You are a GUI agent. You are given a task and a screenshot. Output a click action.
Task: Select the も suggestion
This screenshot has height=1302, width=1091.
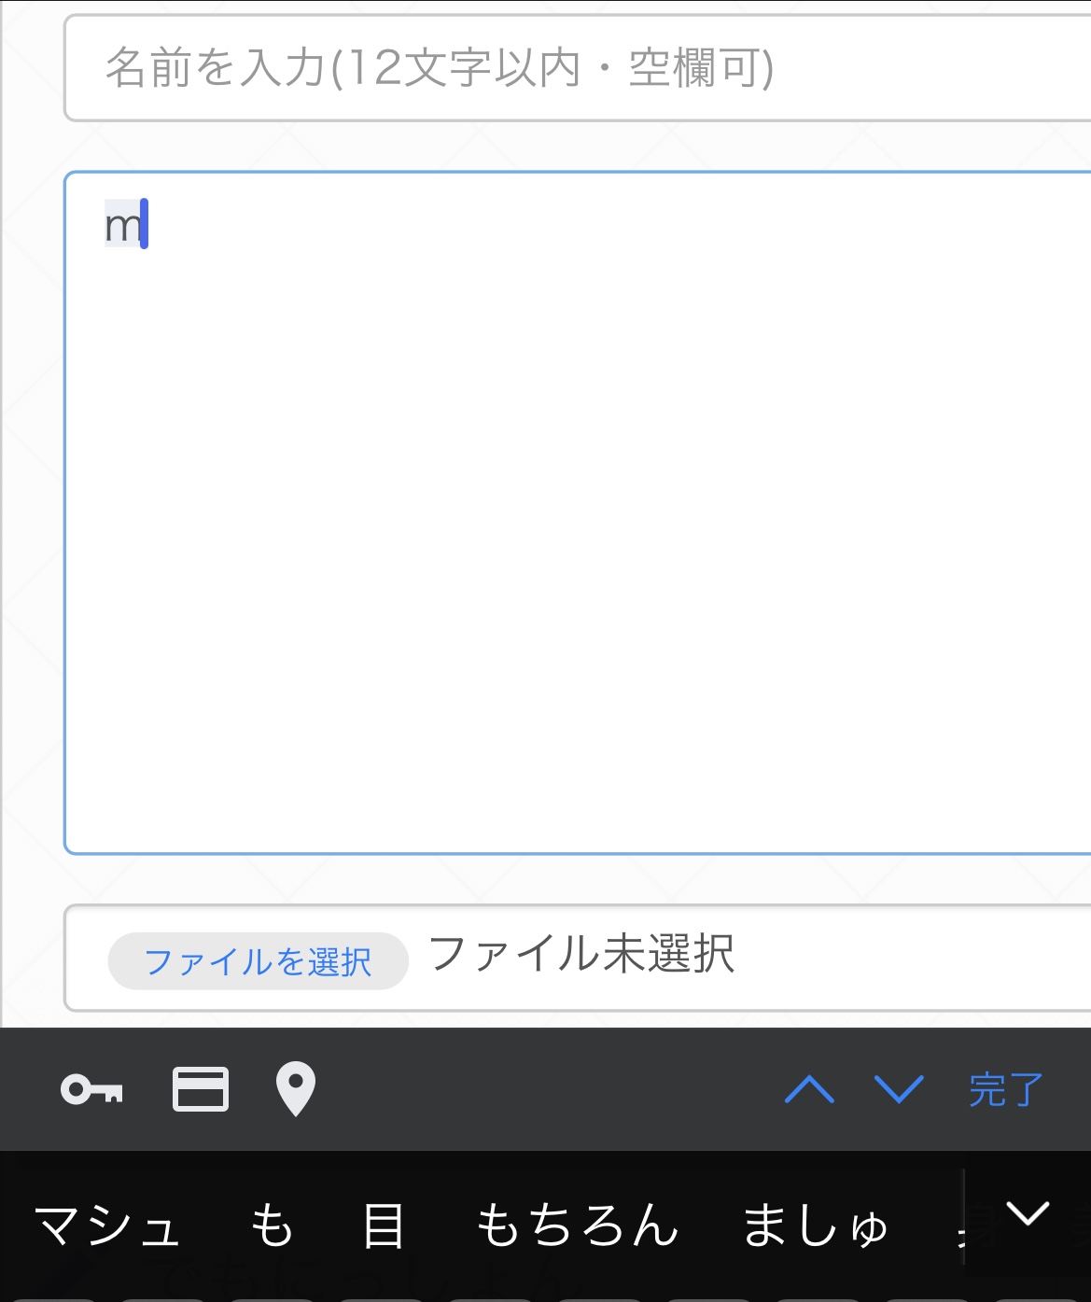pos(272,1225)
